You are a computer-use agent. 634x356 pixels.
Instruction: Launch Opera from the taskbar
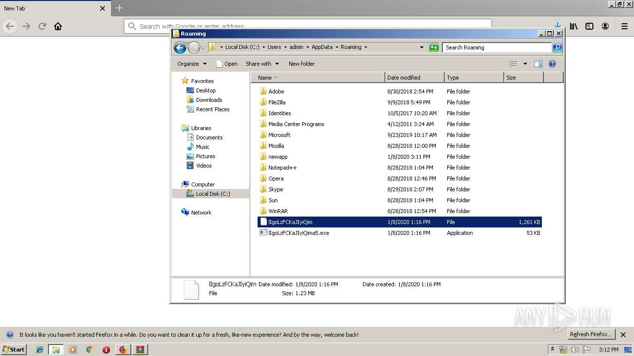[106, 350]
